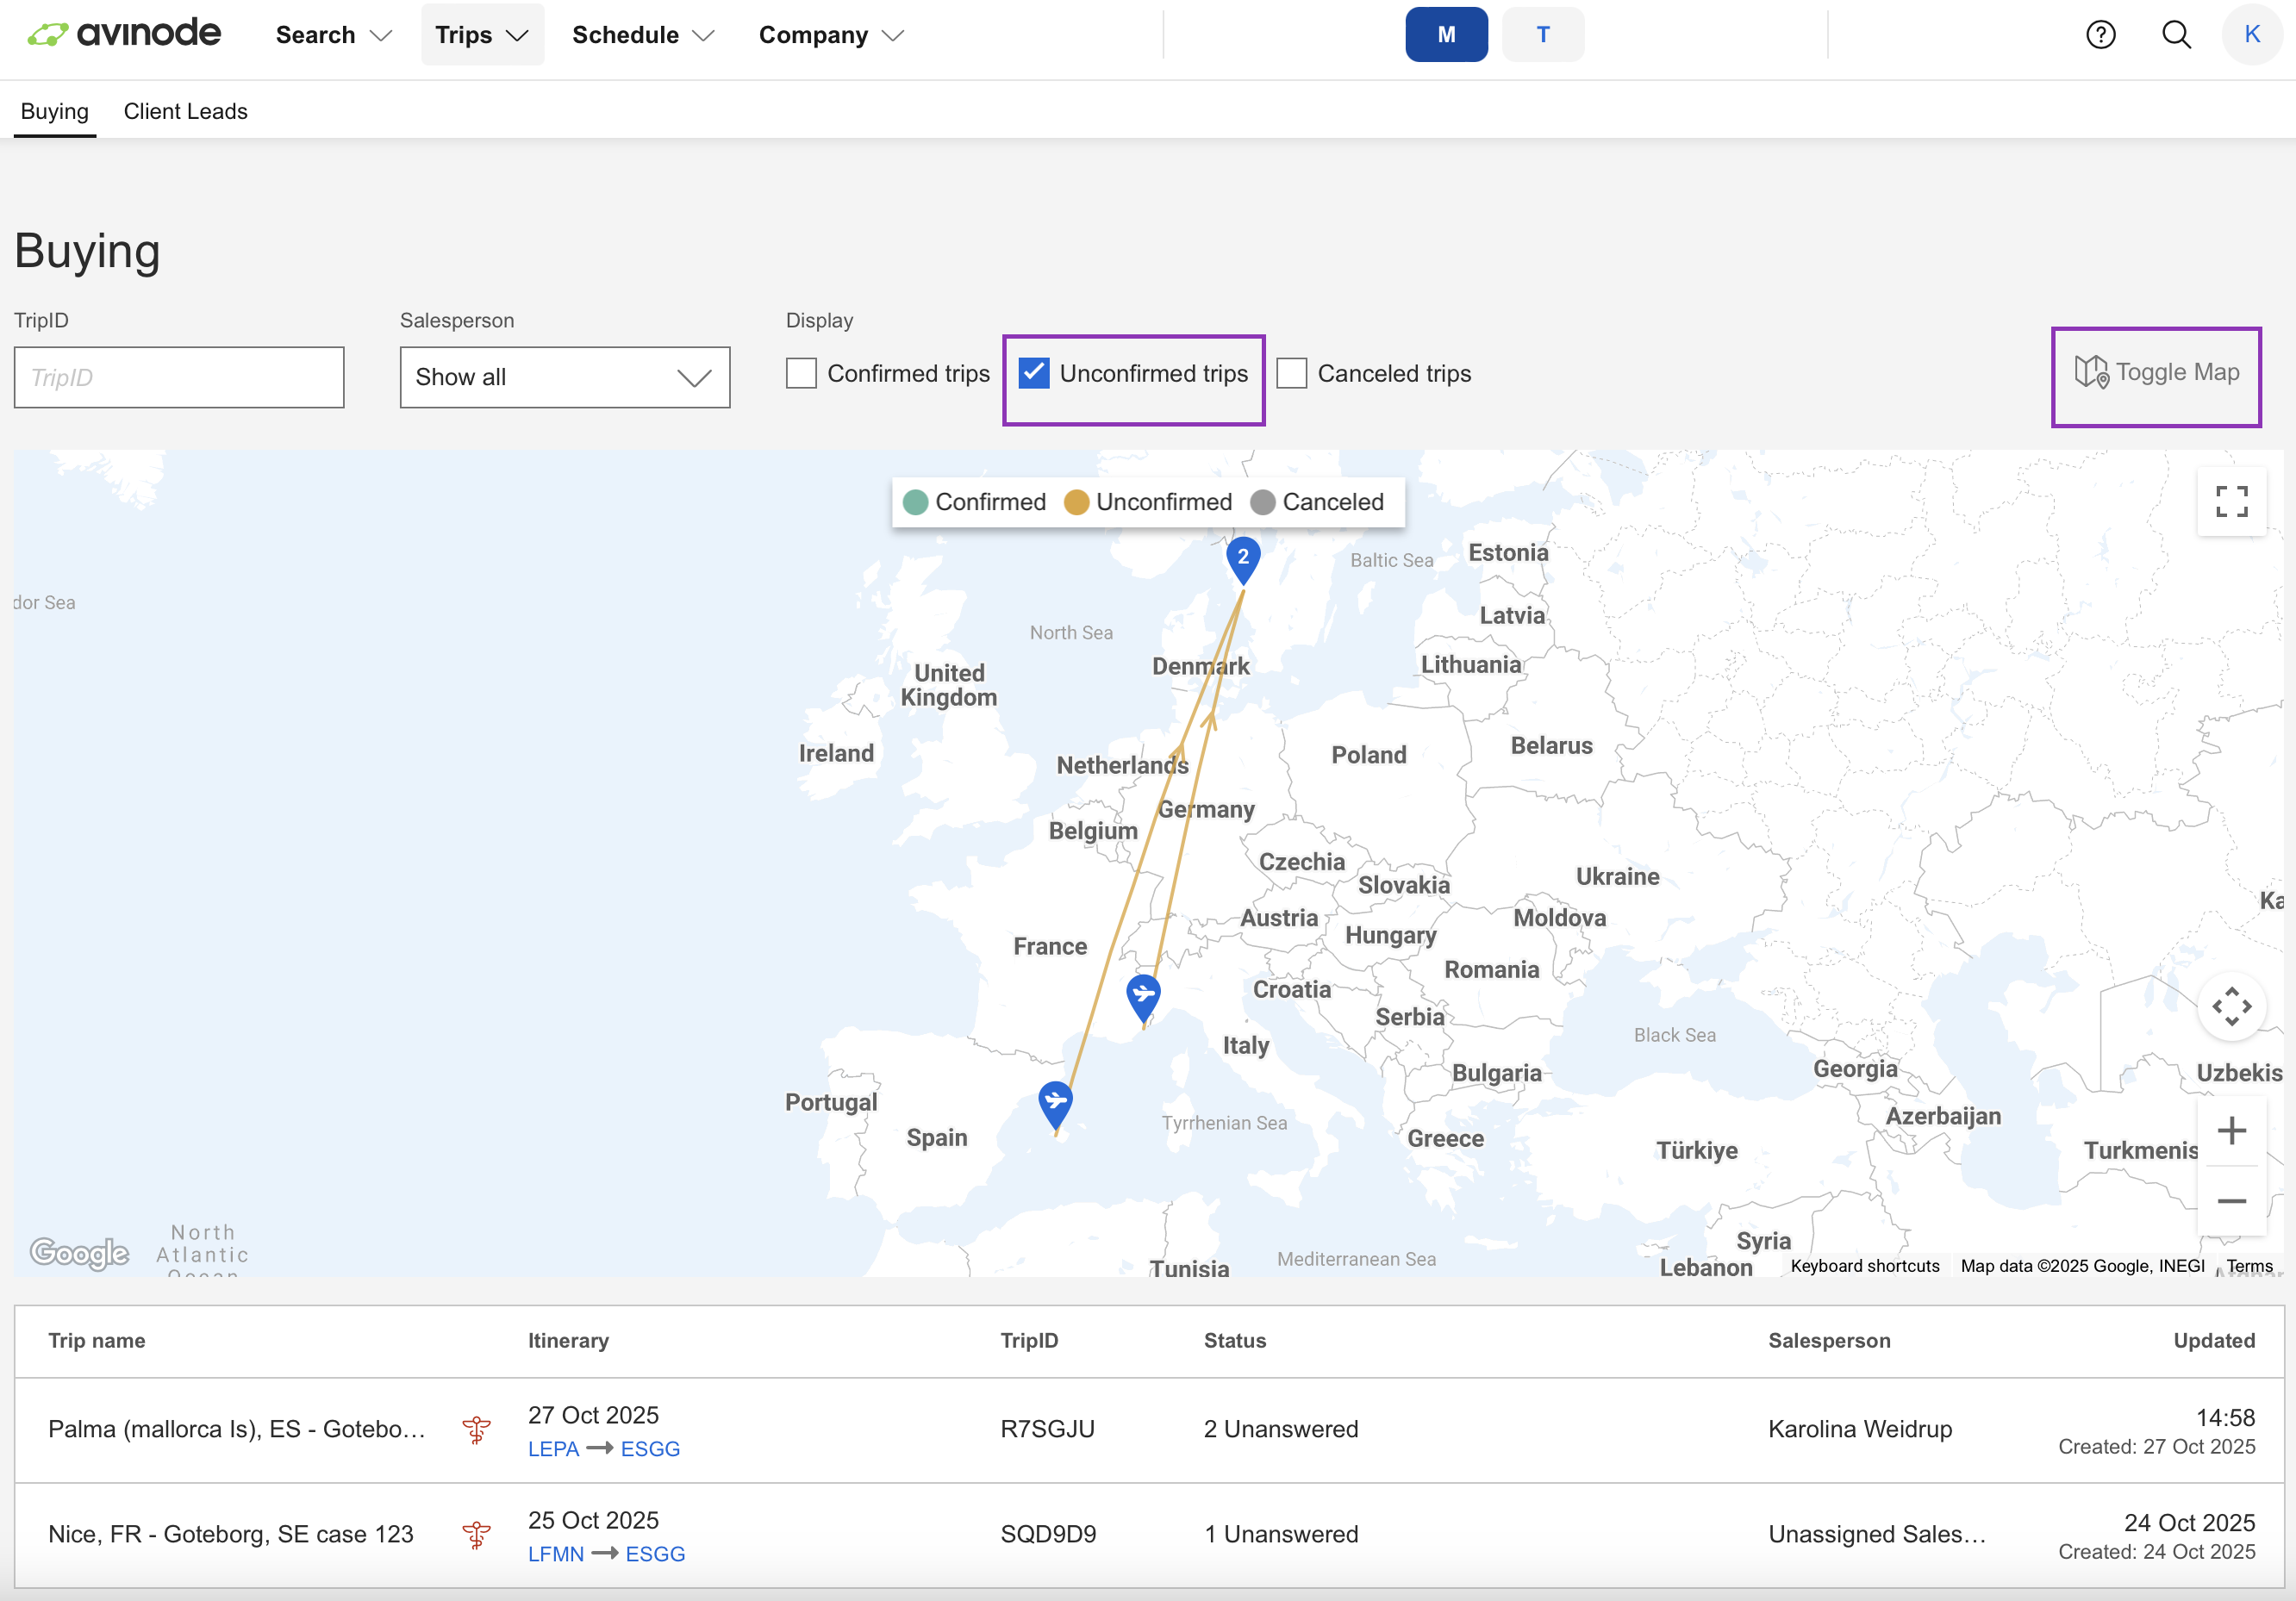Expand the Trips navigation menu

pyautogui.click(x=481, y=35)
